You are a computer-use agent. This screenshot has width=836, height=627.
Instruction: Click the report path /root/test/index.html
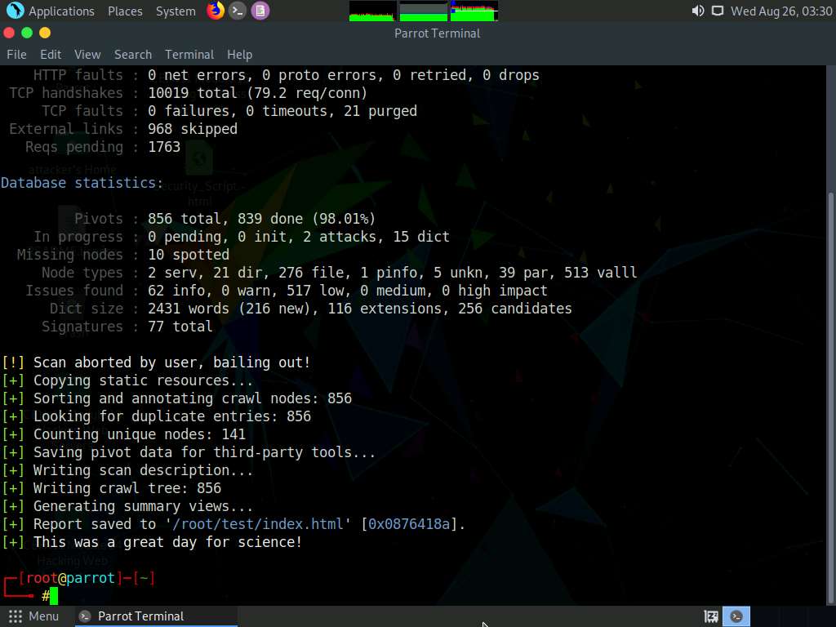click(x=257, y=524)
